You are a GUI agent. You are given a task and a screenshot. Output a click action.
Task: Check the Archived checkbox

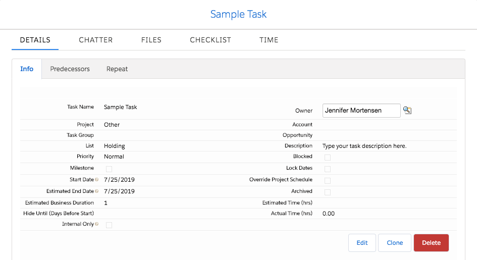(x=327, y=192)
